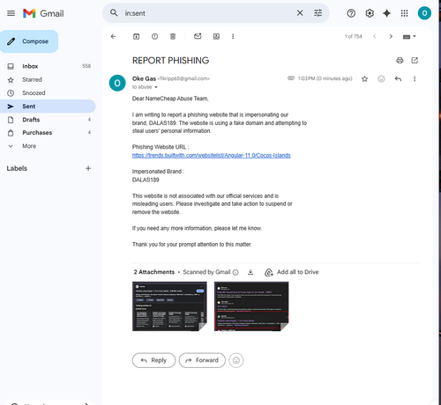This screenshot has height=405, width=441.
Task: Open the Gemini sparkle icon
Action: (387, 13)
